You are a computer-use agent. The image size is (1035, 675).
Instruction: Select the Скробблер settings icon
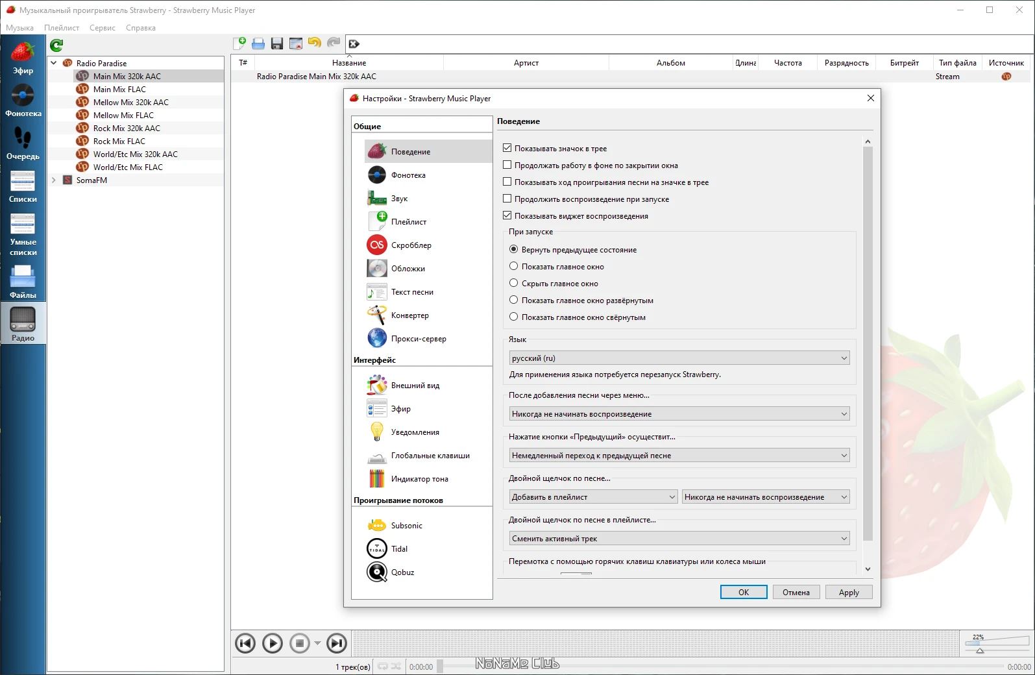(x=377, y=245)
